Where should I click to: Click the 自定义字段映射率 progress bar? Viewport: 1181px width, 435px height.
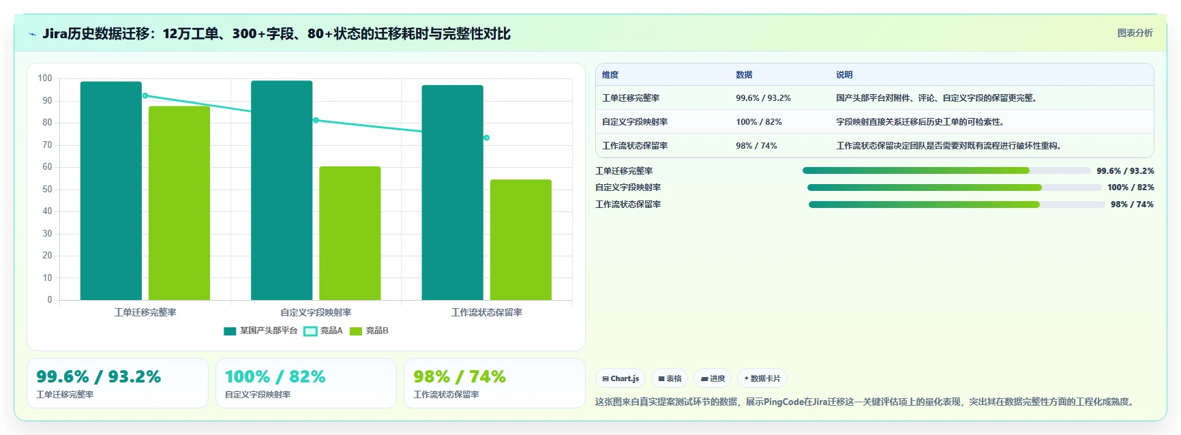(x=955, y=187)
